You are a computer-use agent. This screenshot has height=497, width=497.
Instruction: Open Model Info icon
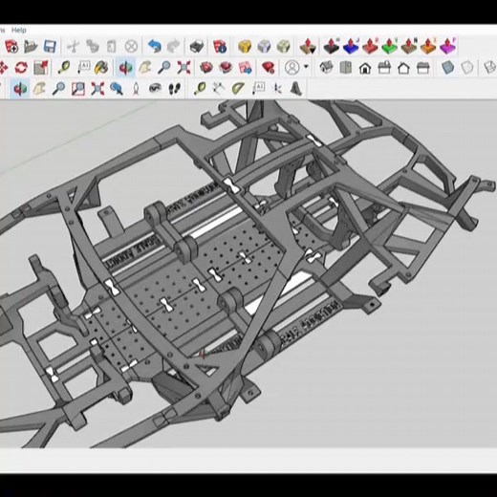220,47
